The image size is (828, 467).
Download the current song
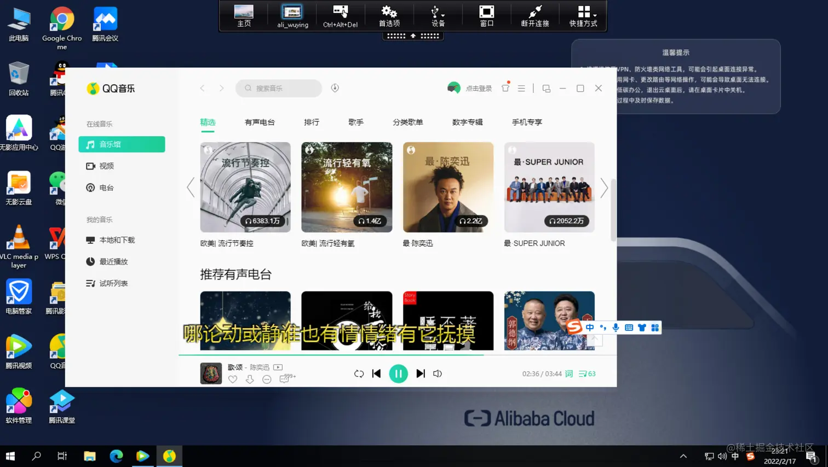pos(250,380)
